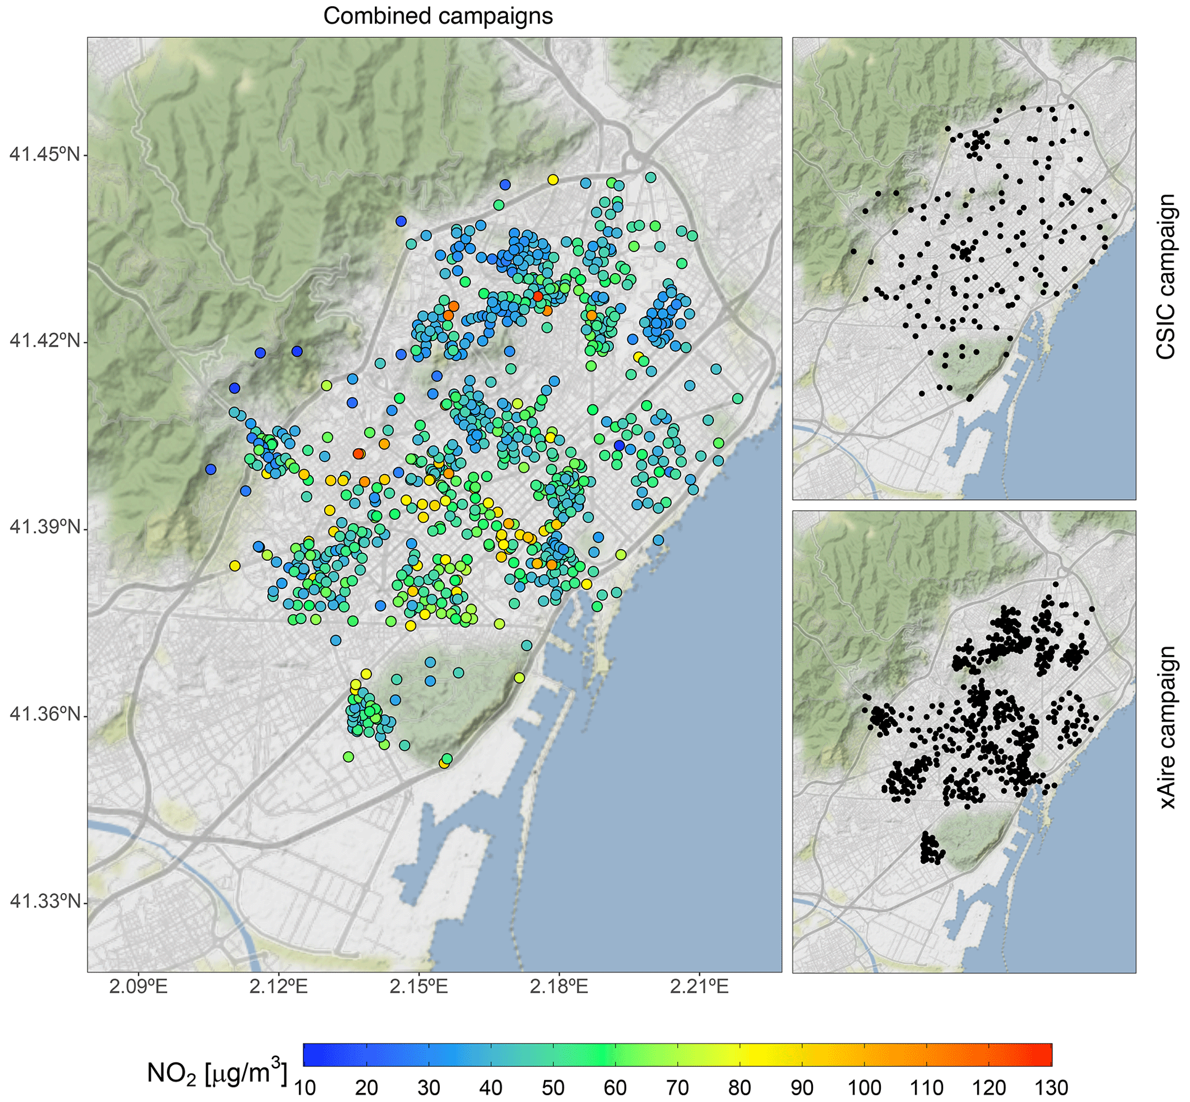Pick the dark blue end of colorbar

tap(310, 1054)
